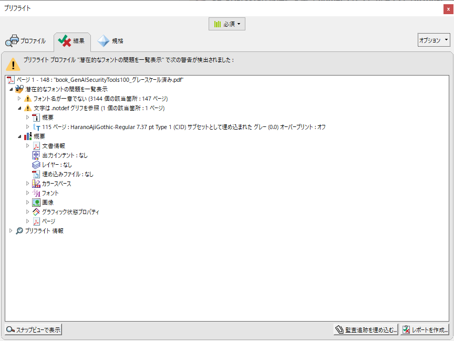Click the スナップビューで表示 button

point(34,330)
